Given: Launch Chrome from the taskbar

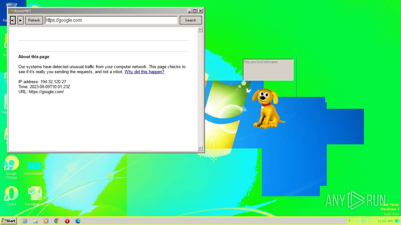Looking at the screenshot, I should pyautogui.click(x=57, y=221).
